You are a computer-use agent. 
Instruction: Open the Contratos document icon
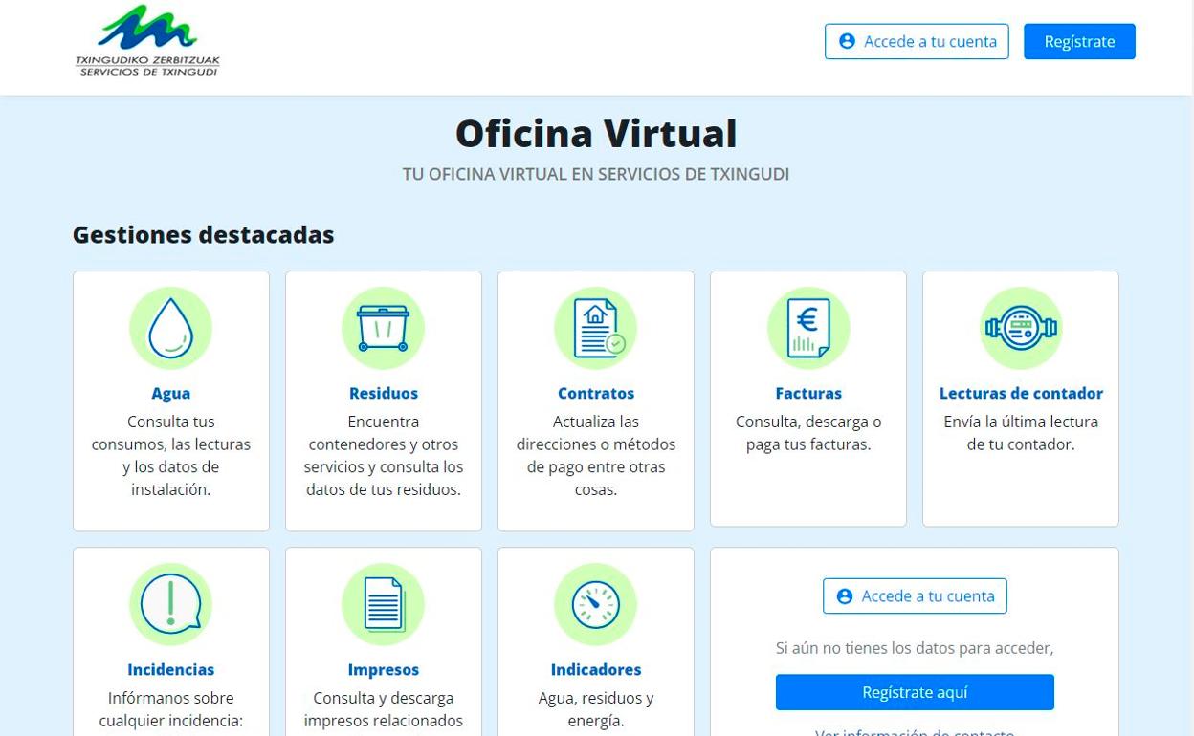(x=595, y=328)
